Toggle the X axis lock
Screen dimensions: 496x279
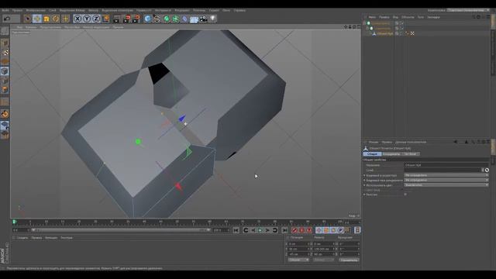coord(77,19)
